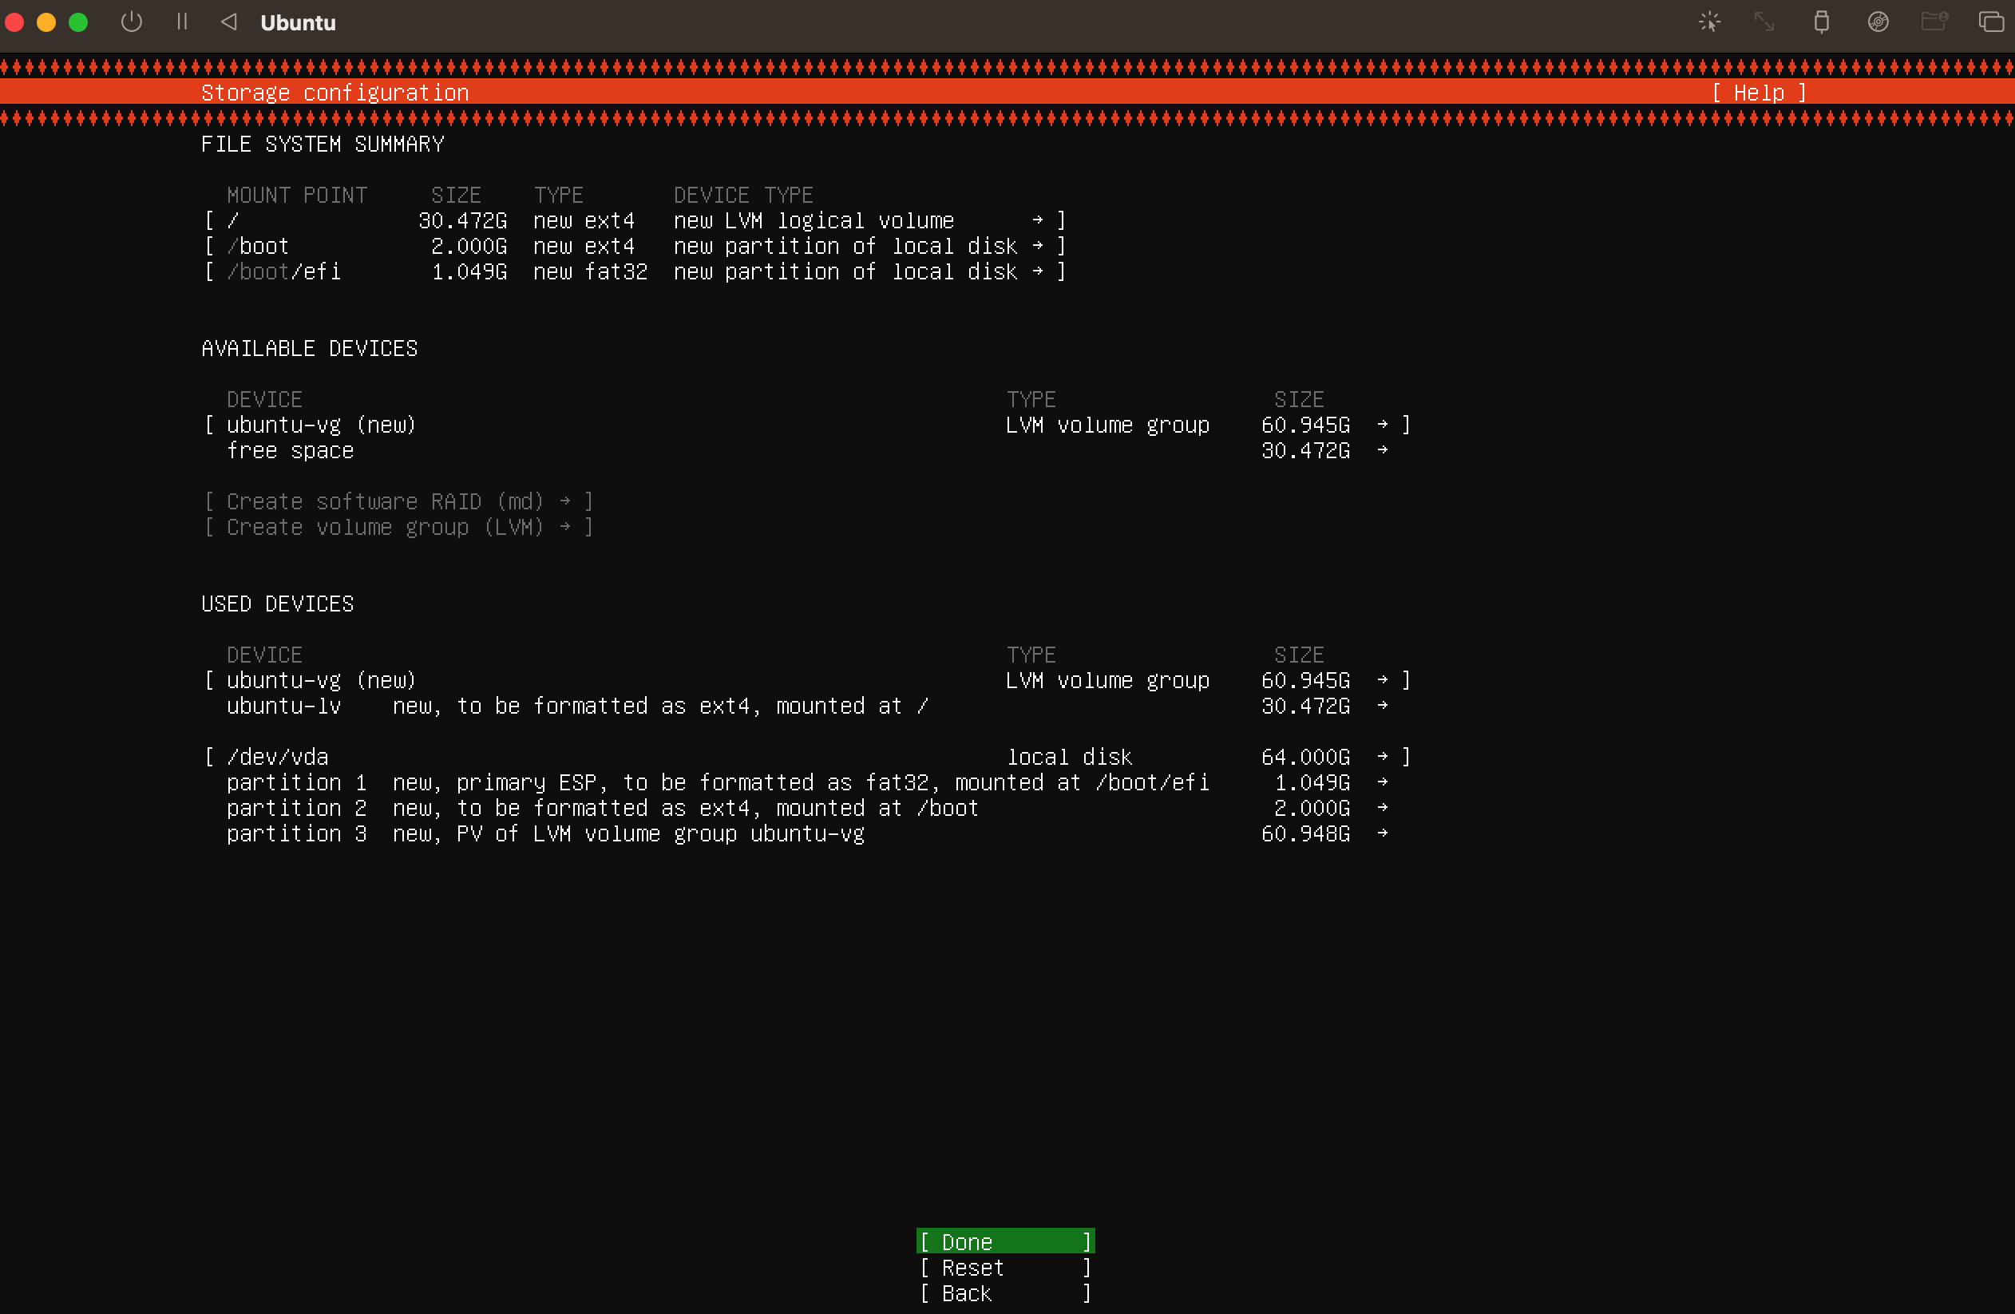The image size is (2015, 1314).
Task: Click the restart triangle icon
Action: pos(228,22)
